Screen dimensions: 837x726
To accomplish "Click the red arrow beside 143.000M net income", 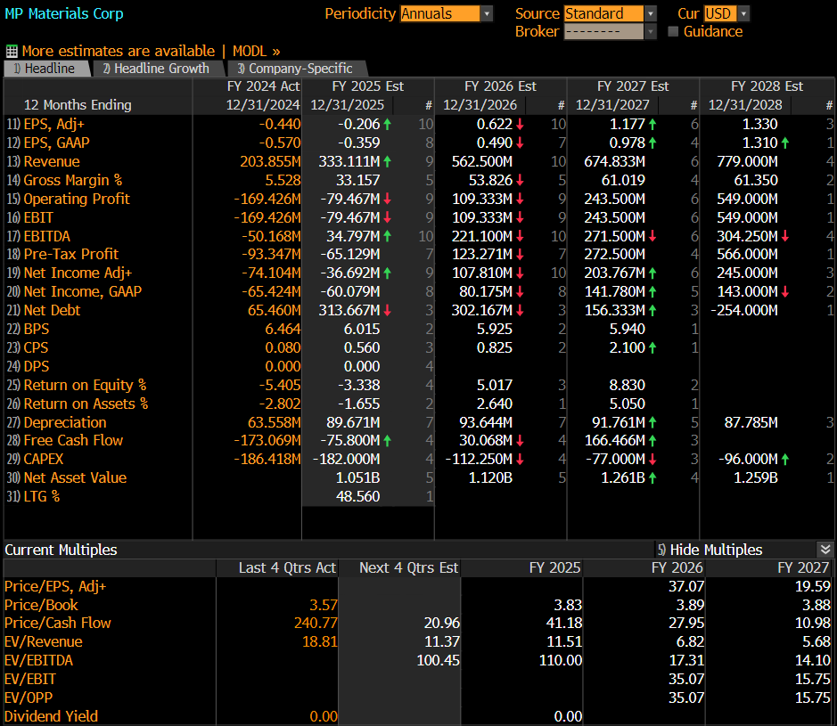I will [x=785, y=292].
